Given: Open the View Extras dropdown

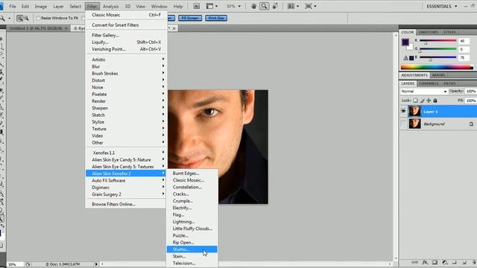Looking at the screenshot, I should point(212,6).
